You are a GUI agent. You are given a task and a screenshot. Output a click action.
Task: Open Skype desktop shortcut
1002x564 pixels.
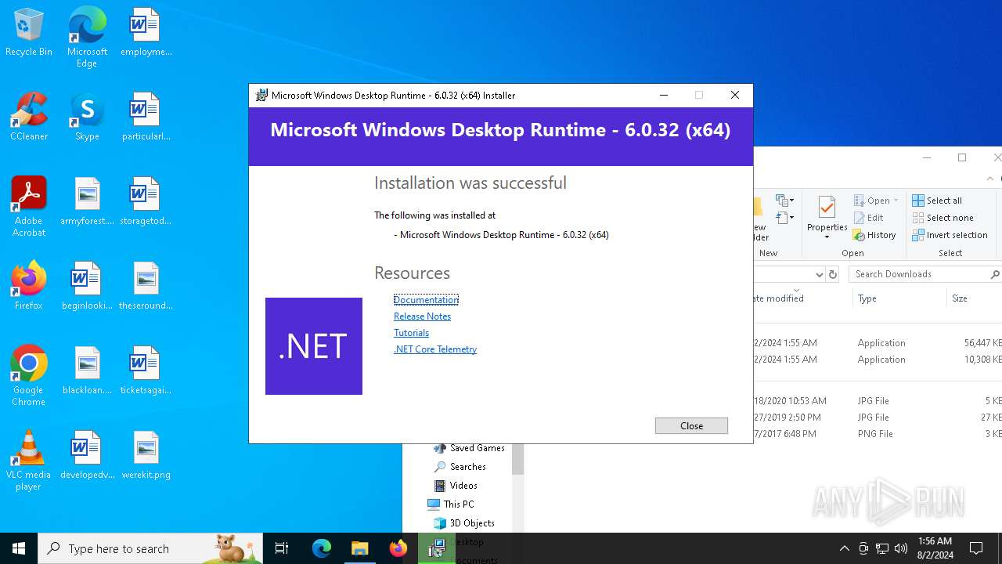[87, 117]
